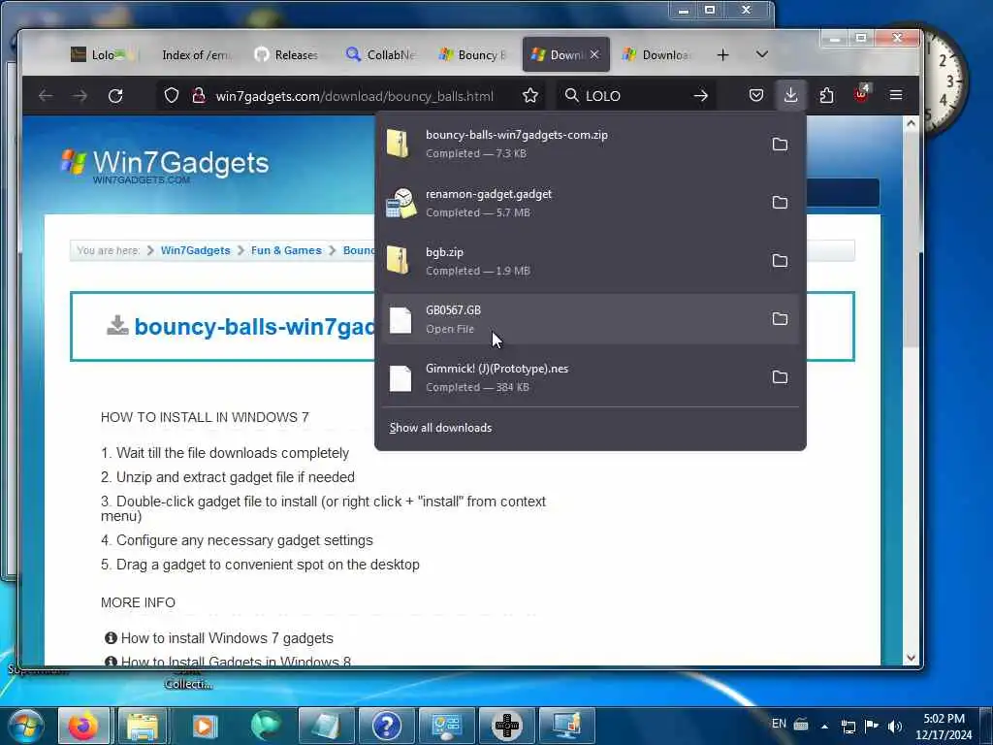Switch to the Lolo tab
The image size is (993, 745).
pyautogui.click(x=102, y=55)
